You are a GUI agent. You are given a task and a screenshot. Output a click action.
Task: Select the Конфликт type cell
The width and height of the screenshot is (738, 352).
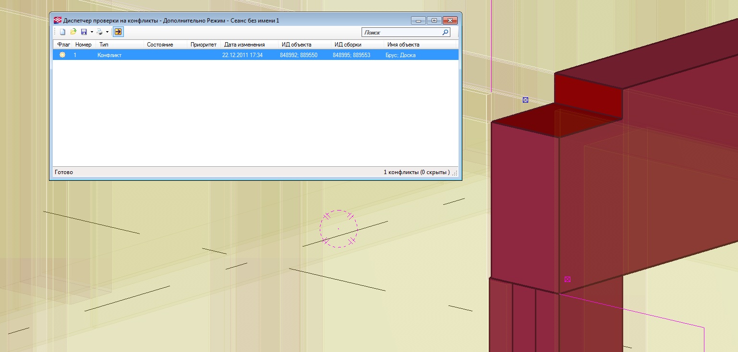(x=109, y=55)
